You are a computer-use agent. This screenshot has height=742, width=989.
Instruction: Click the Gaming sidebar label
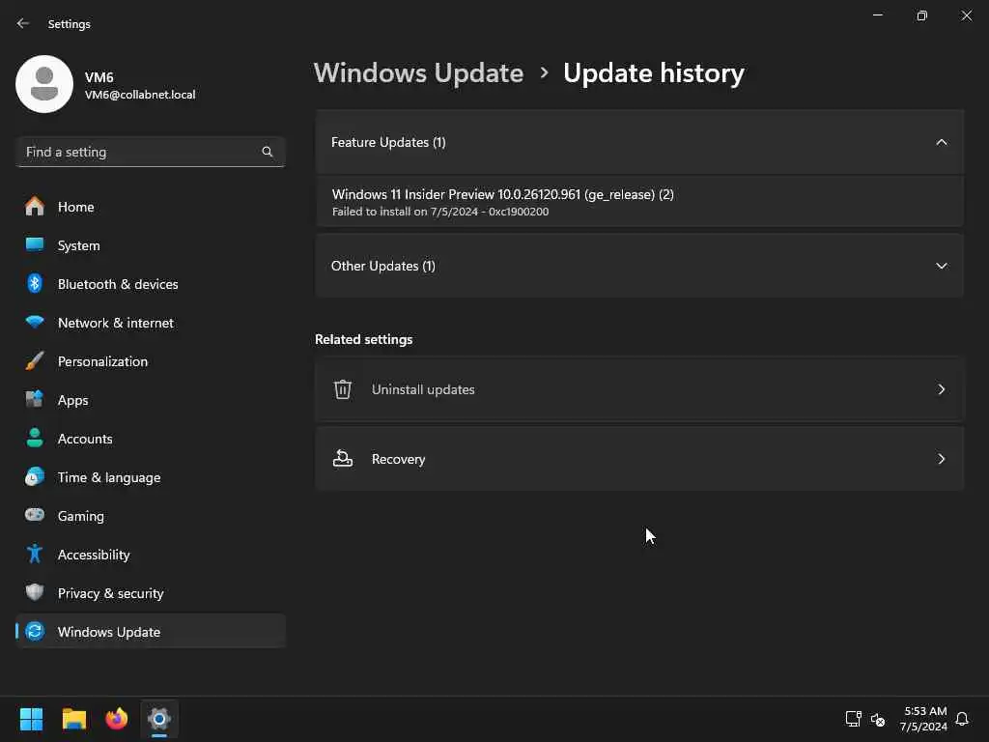(x=81, y=516)
